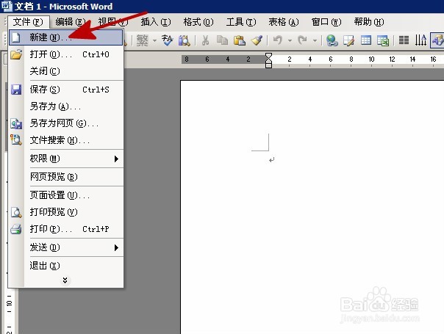Choose 打开(O)... from the File menu
The height and width of the screenshot is (334, 444).
click(66, 54)
